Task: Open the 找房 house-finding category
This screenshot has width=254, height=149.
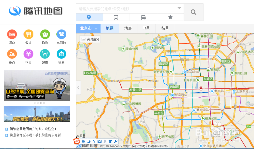Action: [61, 54]
